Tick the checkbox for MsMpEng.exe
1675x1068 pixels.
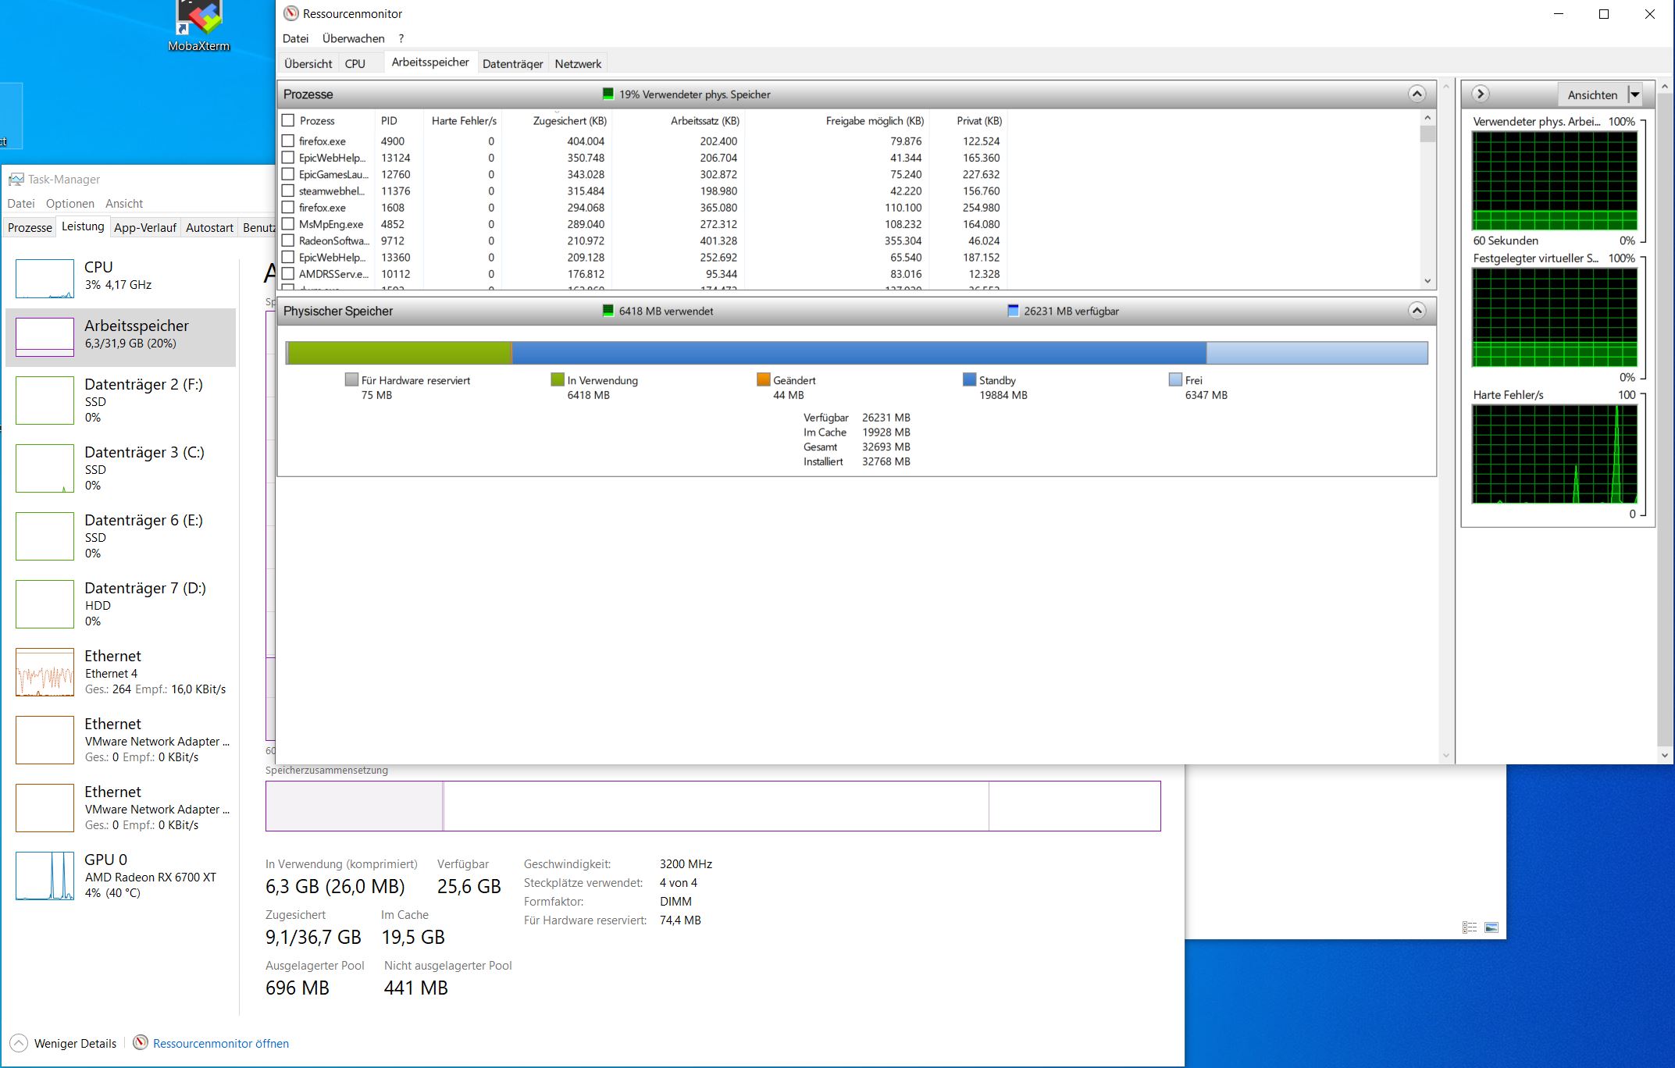coord(288,224)
